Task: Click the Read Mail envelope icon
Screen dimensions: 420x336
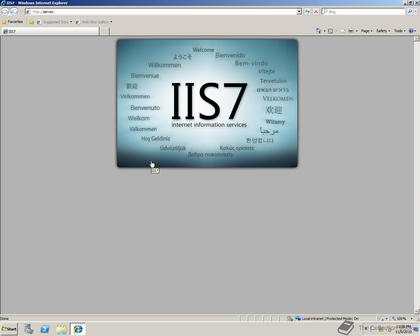Action: point(343,31)
